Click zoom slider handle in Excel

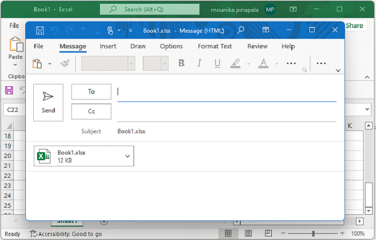[x=313, y=234]
